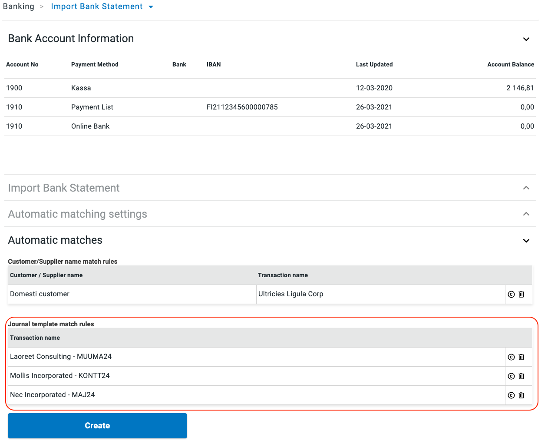Collapse the Bank Account Information section

tap(526, 39)
